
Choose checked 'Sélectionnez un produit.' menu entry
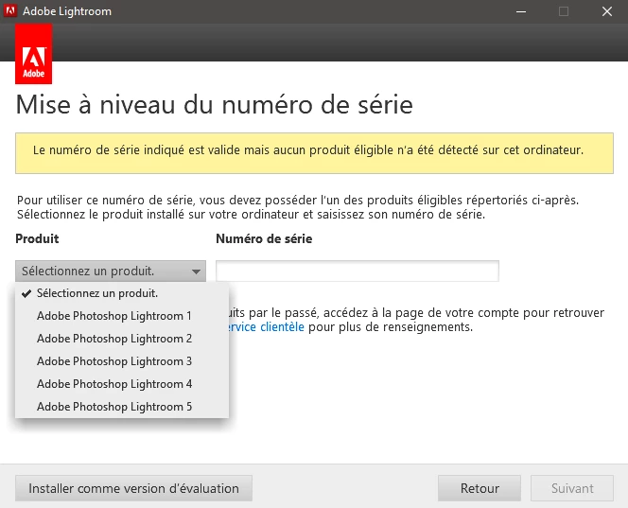coord(122,293)
